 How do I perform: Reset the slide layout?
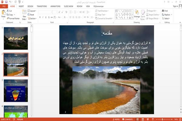click(x=31, y=15)
